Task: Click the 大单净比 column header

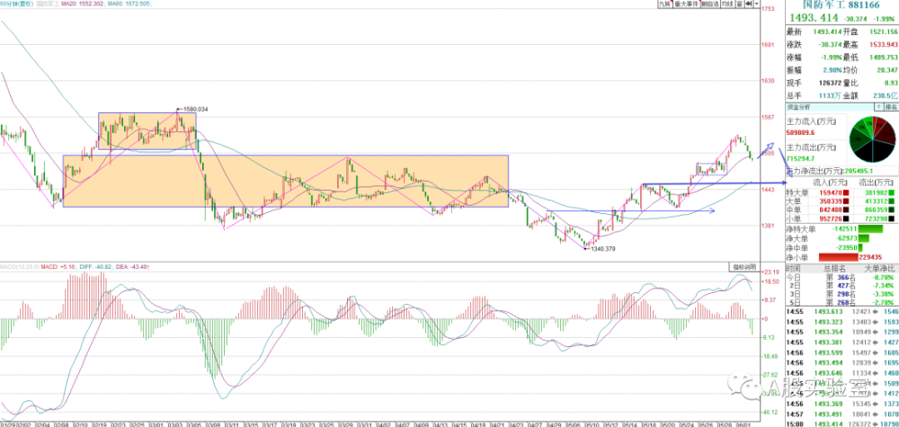Action: click(x=879, y=269)
